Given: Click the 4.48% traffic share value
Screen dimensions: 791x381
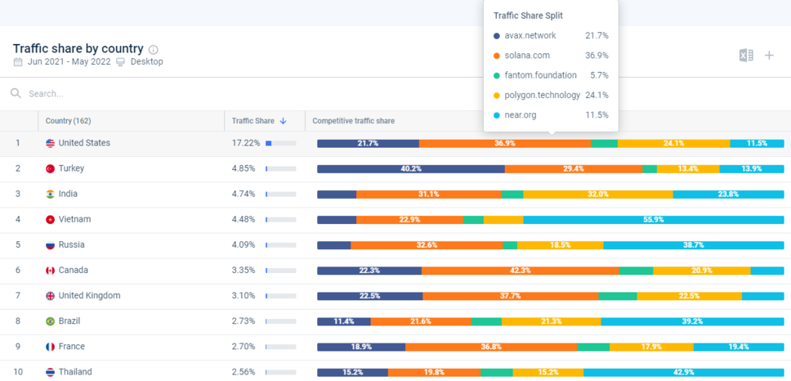Looking at the screenshot, I should coord(244,219).
